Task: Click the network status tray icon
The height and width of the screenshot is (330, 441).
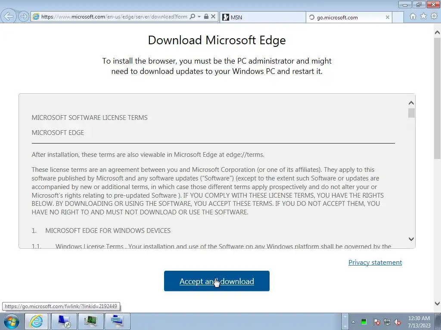Action: click(x=387, y=322)
